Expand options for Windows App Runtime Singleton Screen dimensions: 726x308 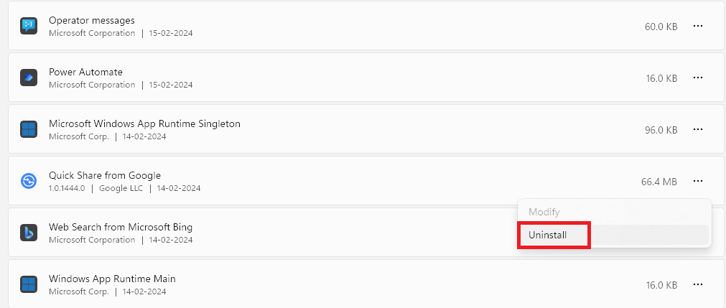click(x=697, y=130)
